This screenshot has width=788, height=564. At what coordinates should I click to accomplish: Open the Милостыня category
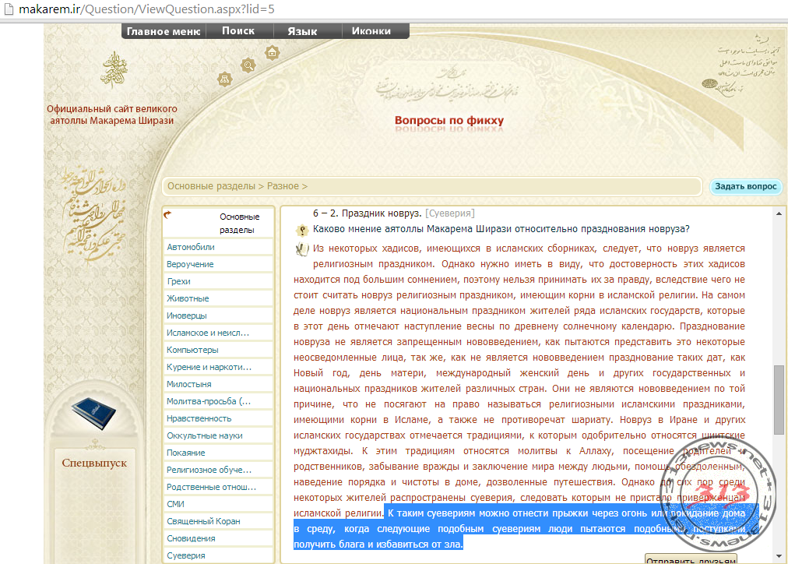(x=219, y=384)
